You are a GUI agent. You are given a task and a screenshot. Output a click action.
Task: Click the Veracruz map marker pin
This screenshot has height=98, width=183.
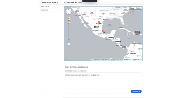point(103,31)
